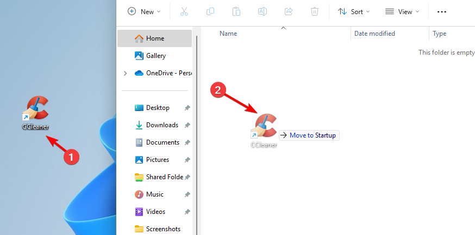Open the Documents pinned folder
The width and height of the screenshot is (475, 235).
[x=157, y=142]
